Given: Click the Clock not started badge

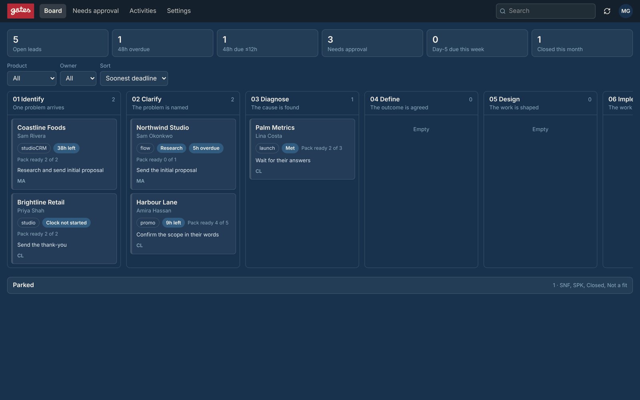Looking at the screenshot, I should click(x=66, y=223).
